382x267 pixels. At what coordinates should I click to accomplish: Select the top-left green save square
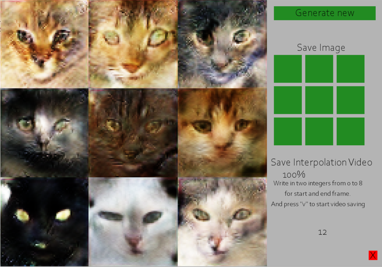[288, 69]
